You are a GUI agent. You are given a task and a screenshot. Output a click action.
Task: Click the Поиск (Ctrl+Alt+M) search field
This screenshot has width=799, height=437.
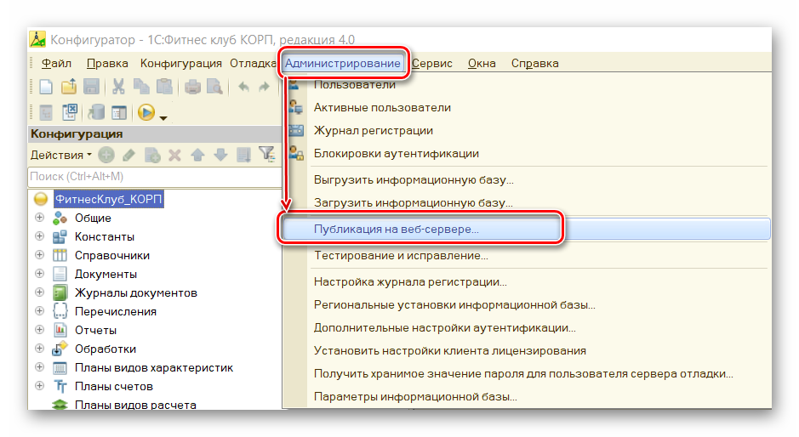[155, 177]
